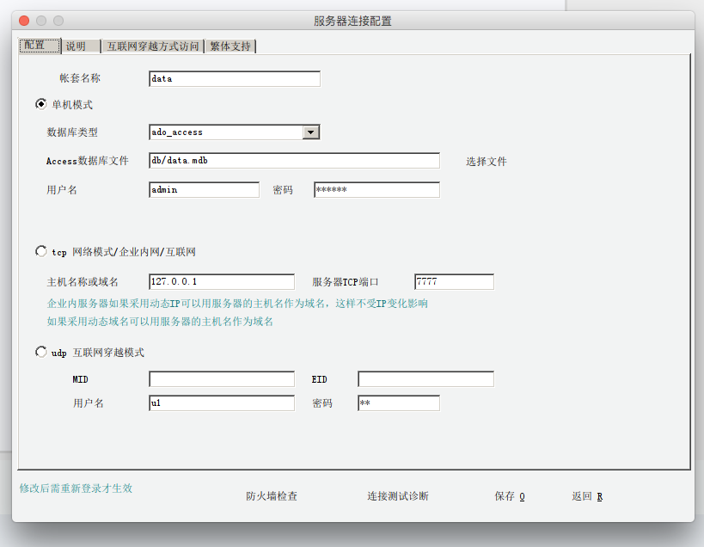The width and height of the screenshot is (704, 547).
Task: Click the MID input field
Action: click(221, 379)
